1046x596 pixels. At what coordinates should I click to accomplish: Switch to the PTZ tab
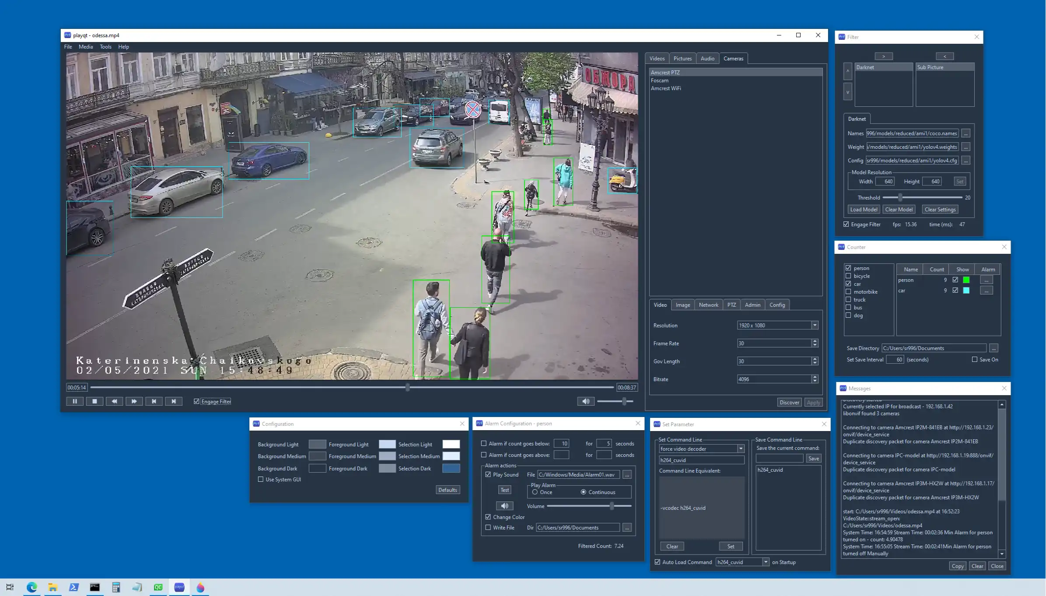(731, 305)
